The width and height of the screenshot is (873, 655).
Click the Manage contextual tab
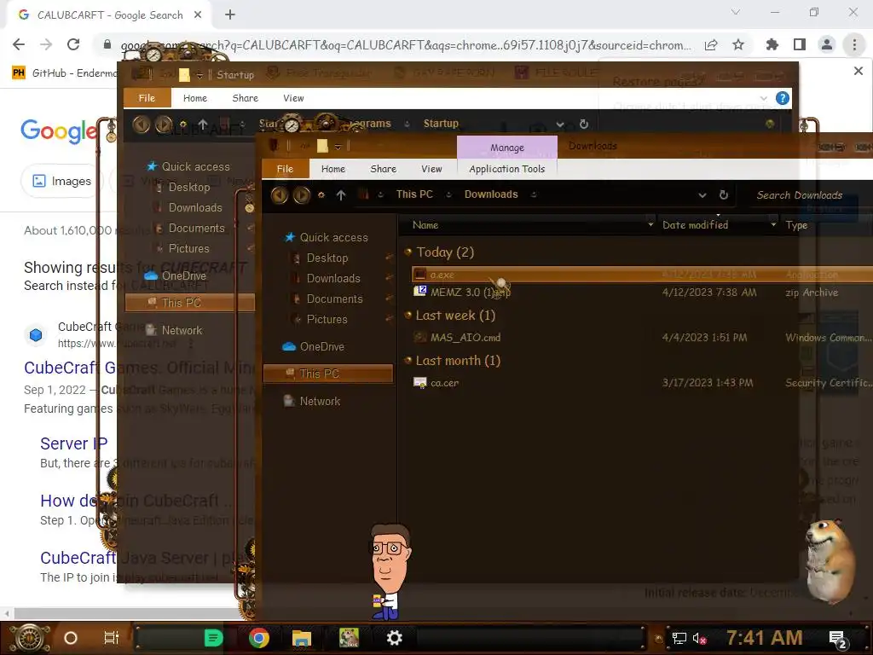click(x=507, y=148)
